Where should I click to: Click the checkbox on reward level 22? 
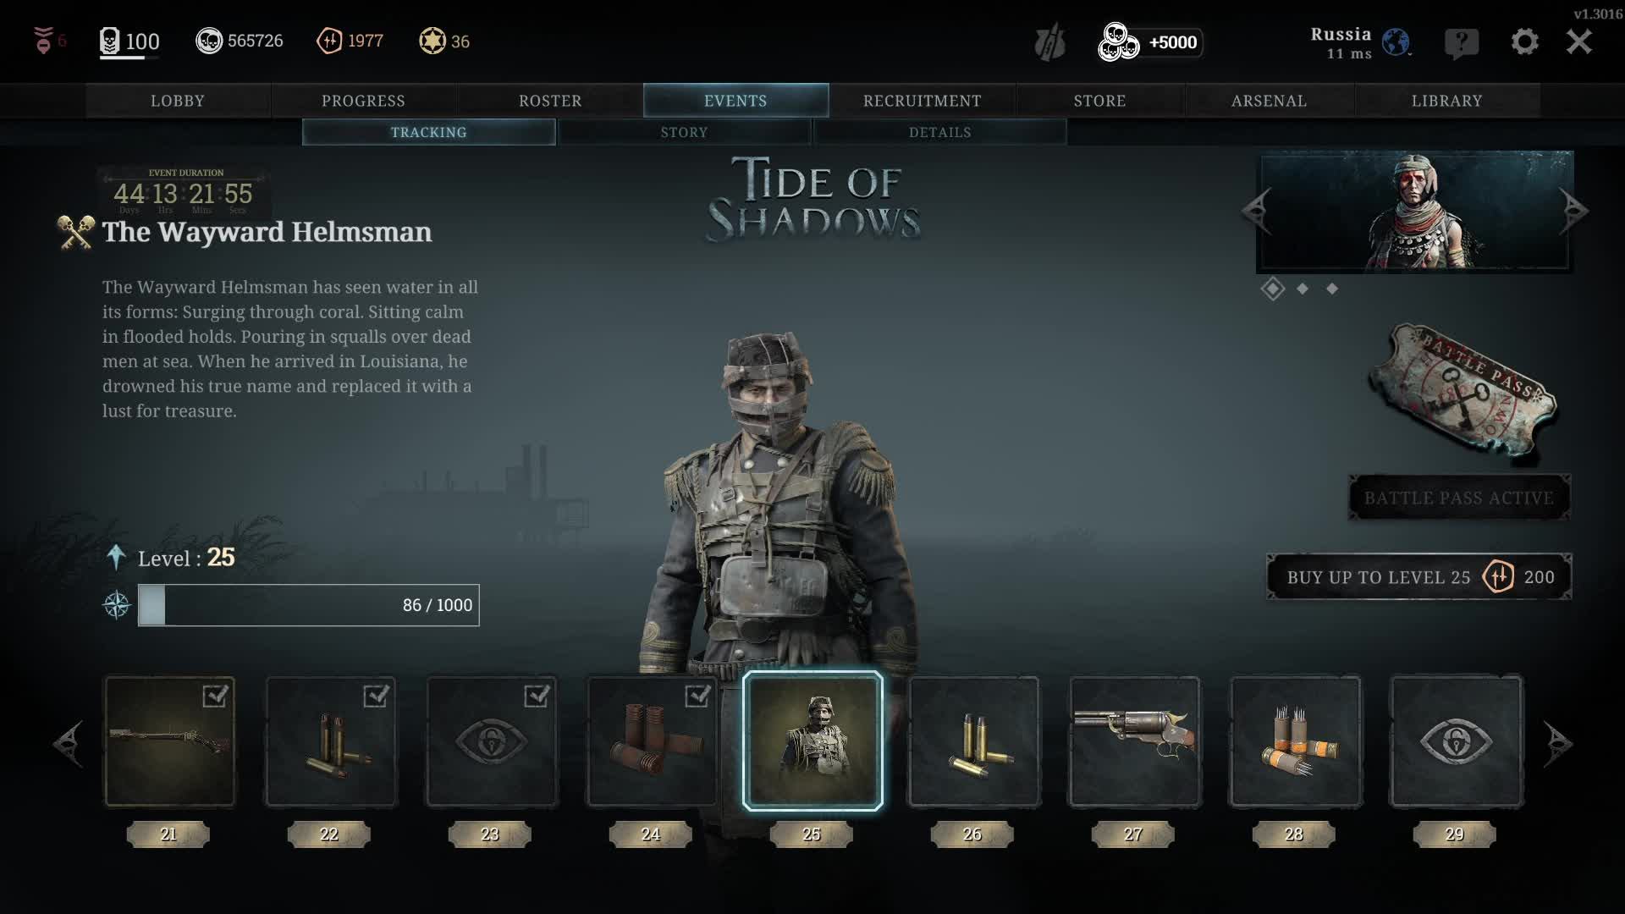click(x=376, y=696)
